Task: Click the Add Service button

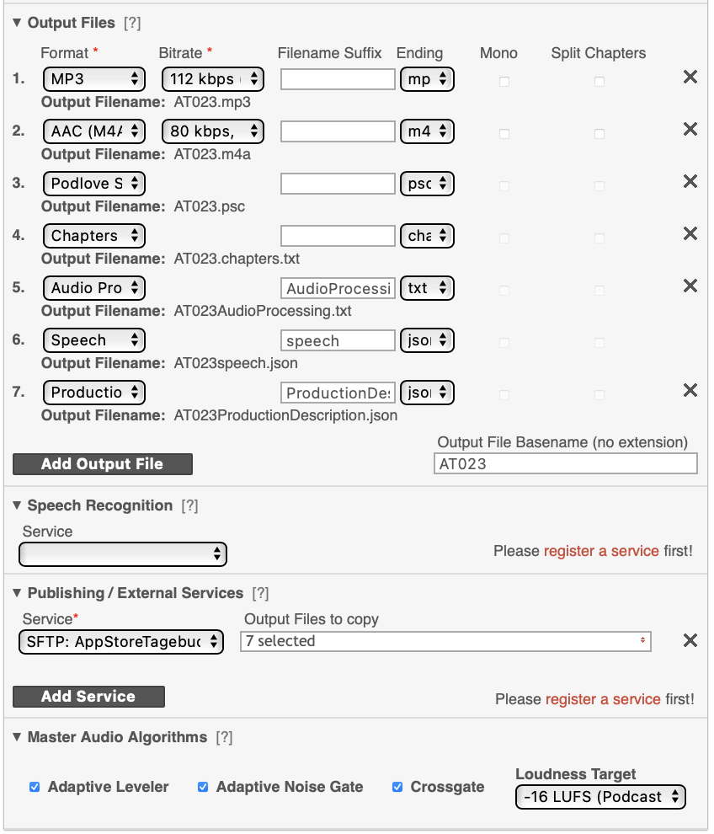Action: click(88, 696)
